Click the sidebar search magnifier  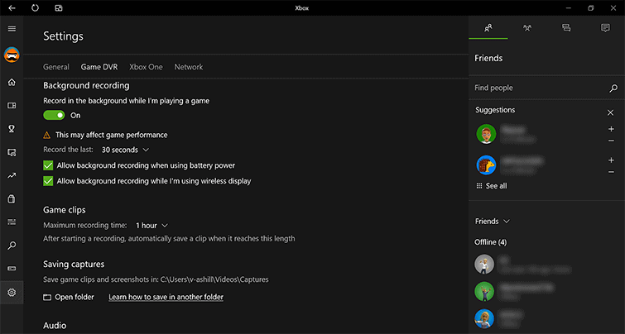coord(12,246)
